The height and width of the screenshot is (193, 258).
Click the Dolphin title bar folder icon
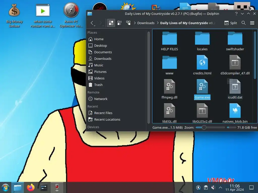tap(90, 14)
